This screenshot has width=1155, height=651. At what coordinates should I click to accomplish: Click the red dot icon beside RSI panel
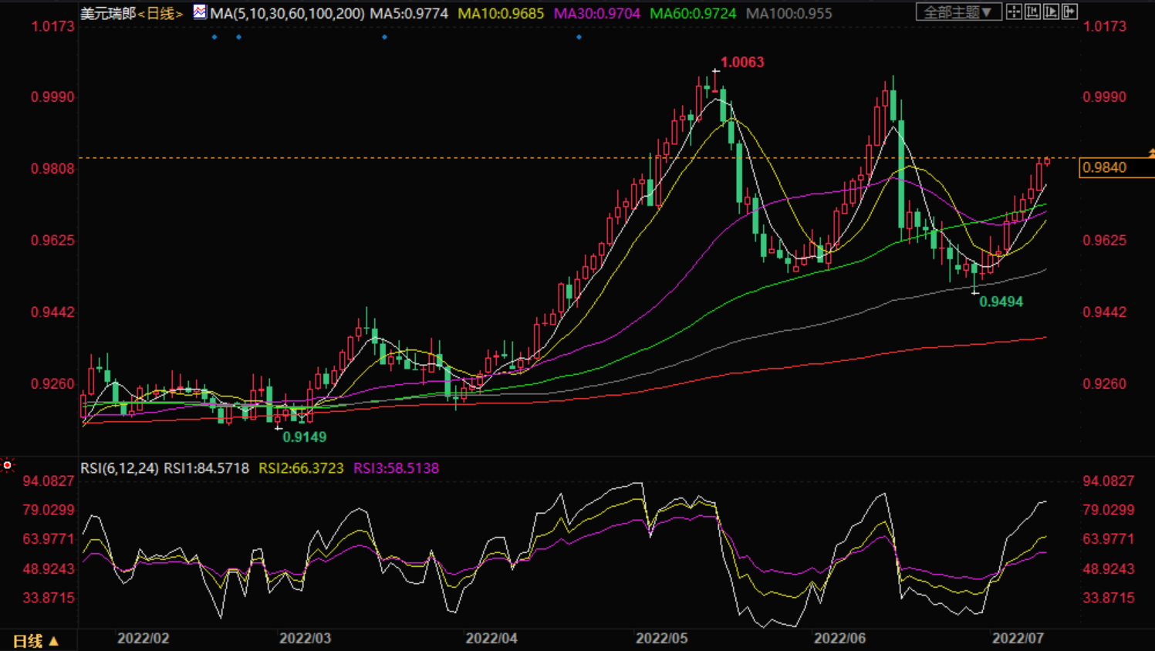[8, 465]
